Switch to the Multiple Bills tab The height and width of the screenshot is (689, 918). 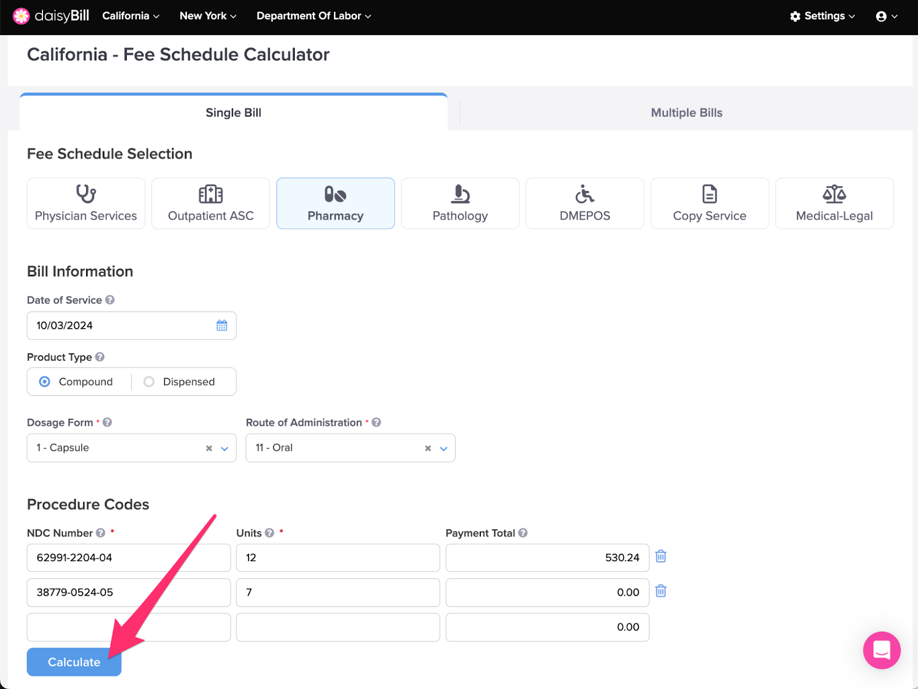686,112
